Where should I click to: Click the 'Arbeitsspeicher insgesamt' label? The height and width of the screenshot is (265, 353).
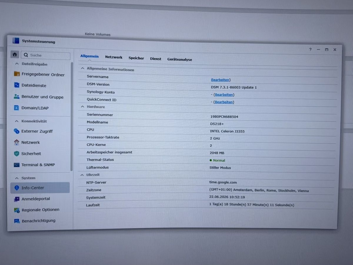[109, 152]
